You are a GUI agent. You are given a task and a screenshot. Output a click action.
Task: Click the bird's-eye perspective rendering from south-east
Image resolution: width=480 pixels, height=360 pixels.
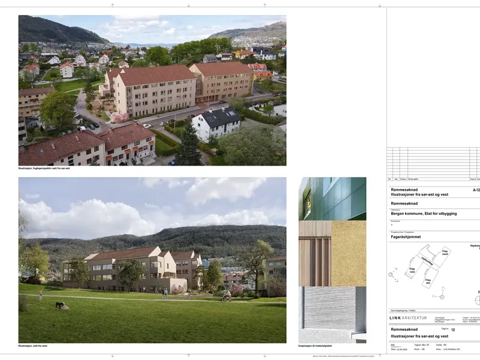(152, 91)
